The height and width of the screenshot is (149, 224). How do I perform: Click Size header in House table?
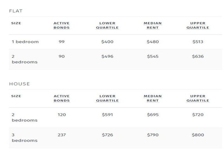pyautogui.click(x=16, y=96)
